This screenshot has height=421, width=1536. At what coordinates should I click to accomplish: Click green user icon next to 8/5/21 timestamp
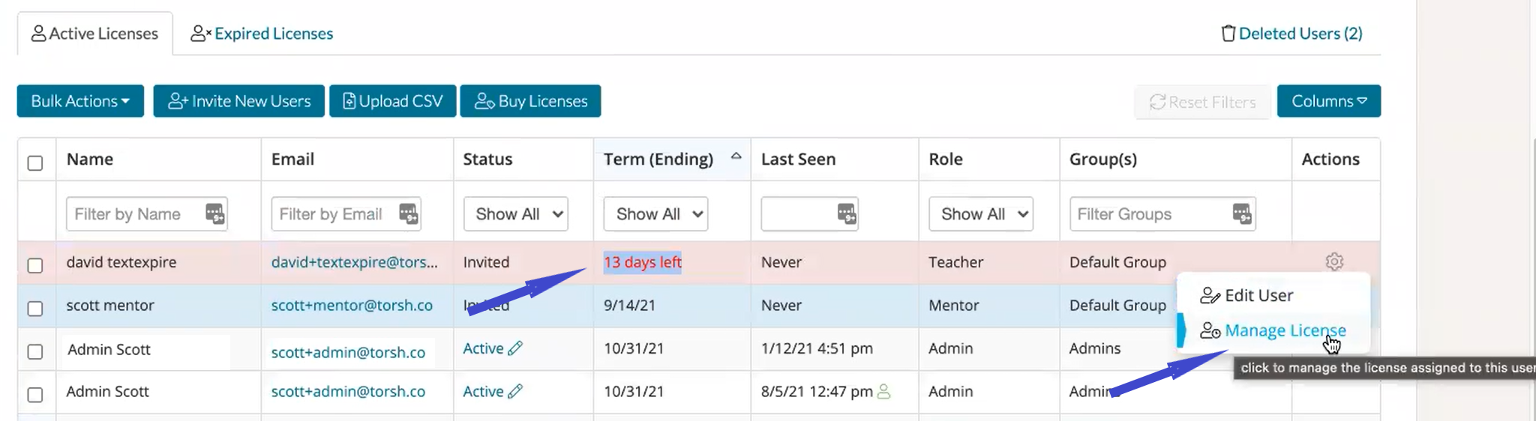[884, 391]
